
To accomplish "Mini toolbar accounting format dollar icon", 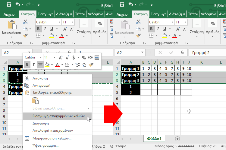I will [x=74, y=58].
